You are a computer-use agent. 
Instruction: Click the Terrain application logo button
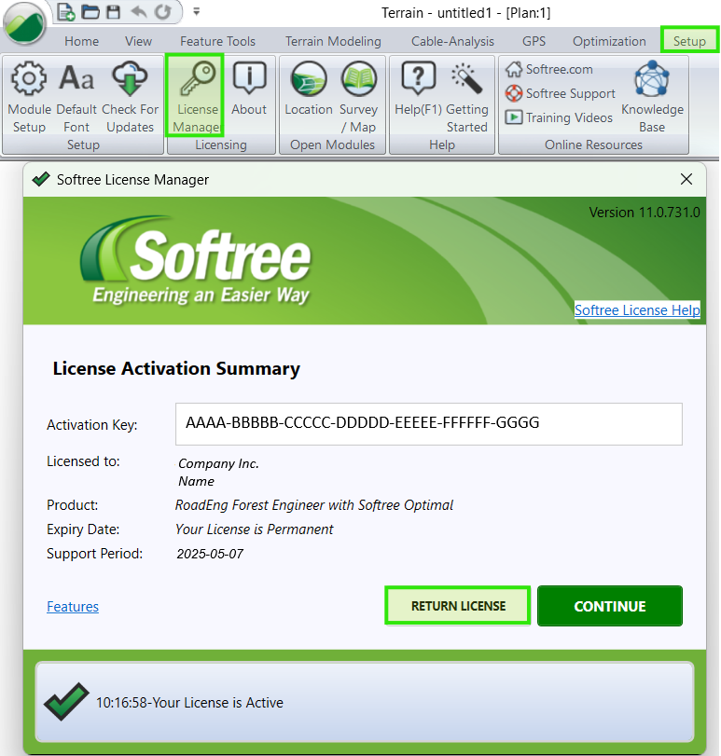24,23
